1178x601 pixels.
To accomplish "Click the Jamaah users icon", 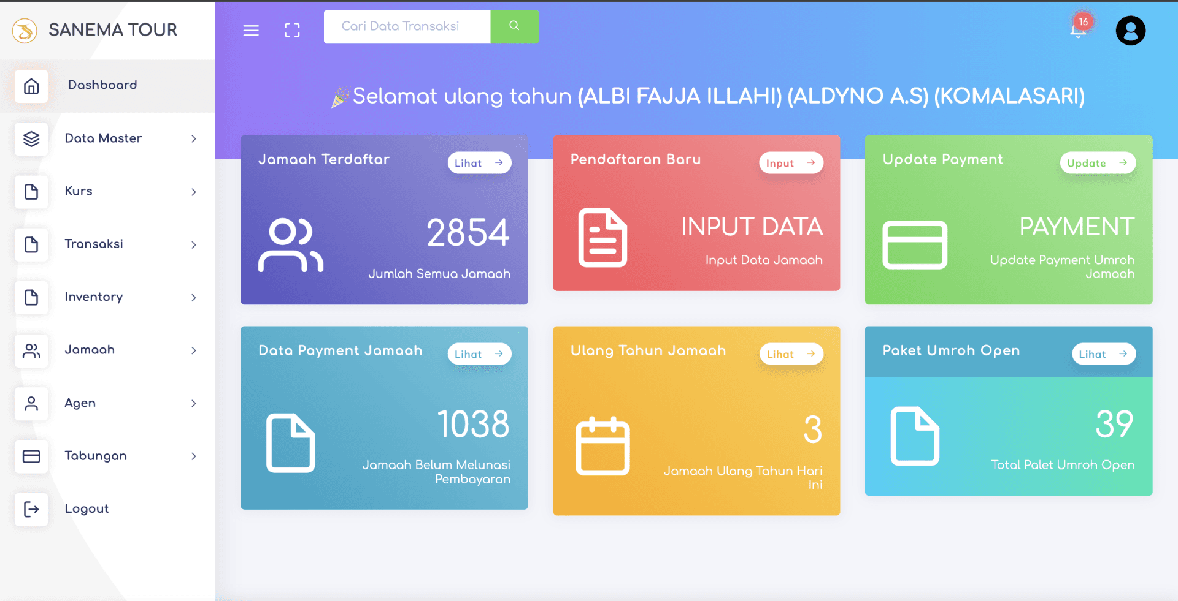I will 31,350.
